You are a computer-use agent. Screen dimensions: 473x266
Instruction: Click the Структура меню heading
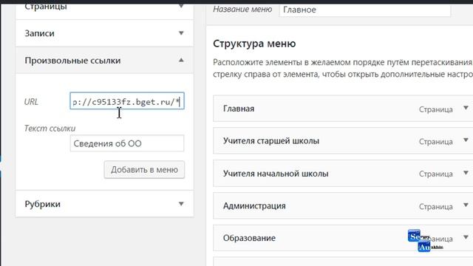click(254, 44)
